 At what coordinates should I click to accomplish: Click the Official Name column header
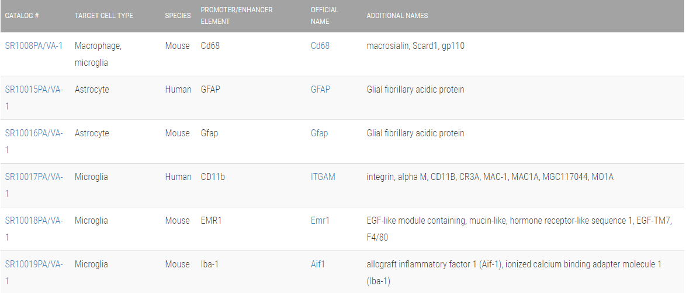[x=324, y=16]
